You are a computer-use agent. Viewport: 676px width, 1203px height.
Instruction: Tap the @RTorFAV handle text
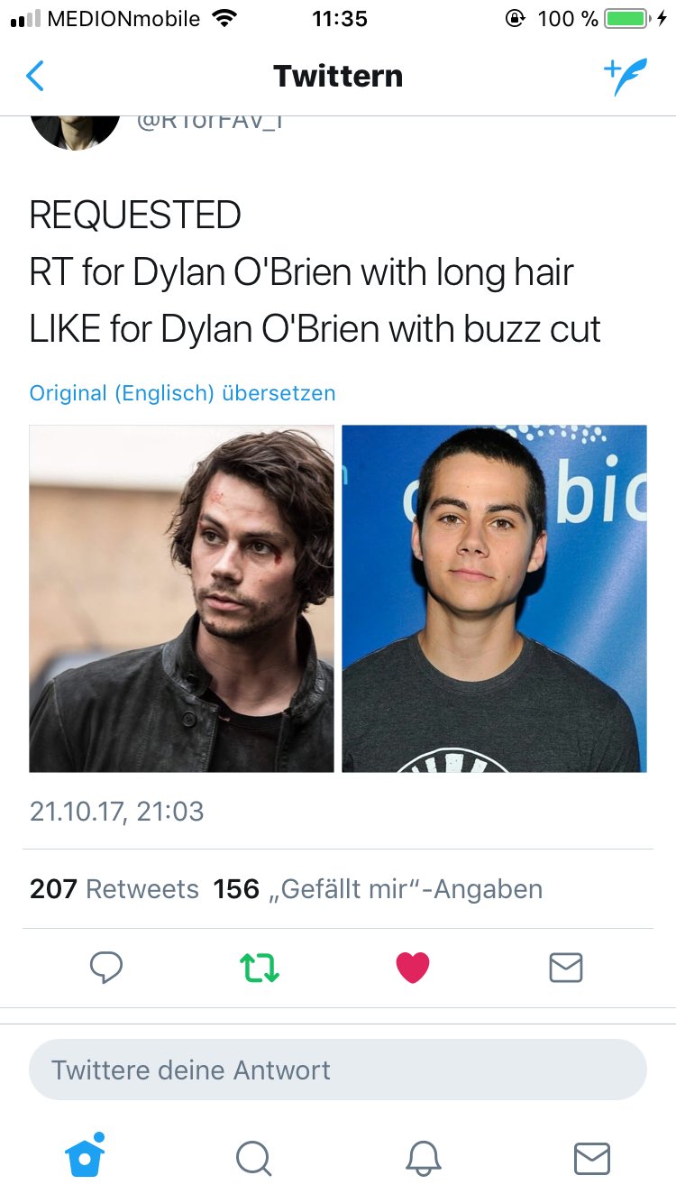coord(211,123)
